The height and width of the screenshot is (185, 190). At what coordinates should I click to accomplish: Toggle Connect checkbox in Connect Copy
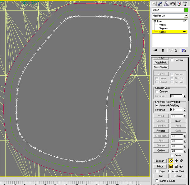[x=157, y=91]
